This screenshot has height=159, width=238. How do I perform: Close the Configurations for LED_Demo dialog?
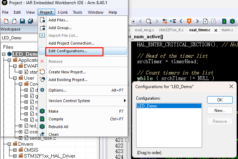click(x=231, y=86)
